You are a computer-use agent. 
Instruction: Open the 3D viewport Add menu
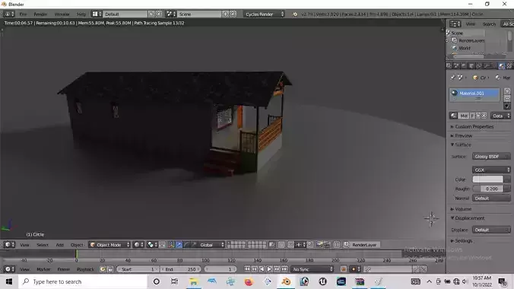(x=59, y=245)
